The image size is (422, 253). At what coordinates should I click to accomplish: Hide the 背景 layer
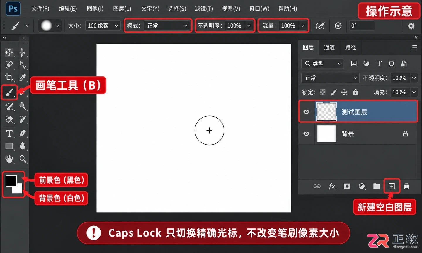[x=307, y=134]
